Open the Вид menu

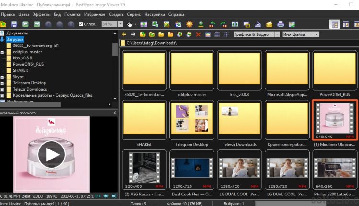point(57,14)
